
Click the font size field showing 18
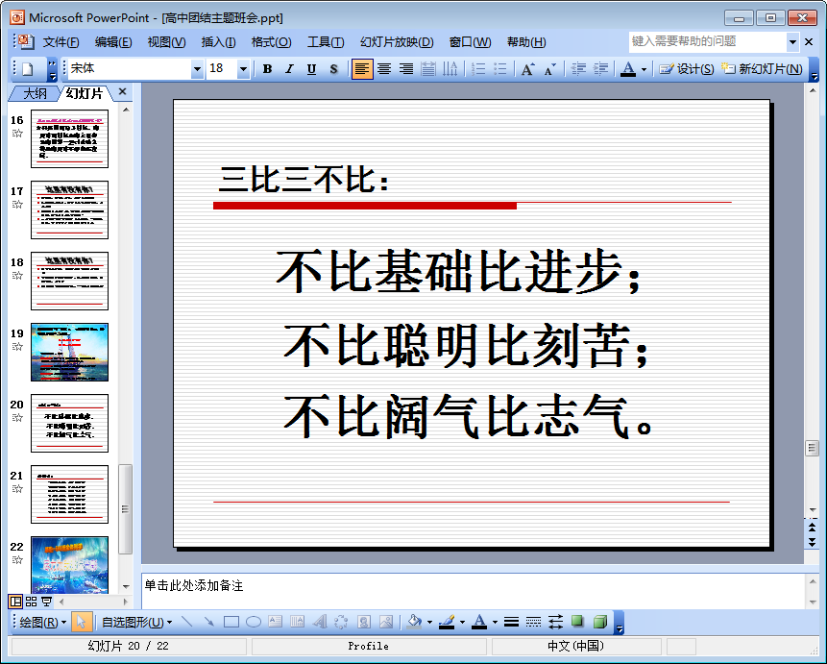(222, 68)
